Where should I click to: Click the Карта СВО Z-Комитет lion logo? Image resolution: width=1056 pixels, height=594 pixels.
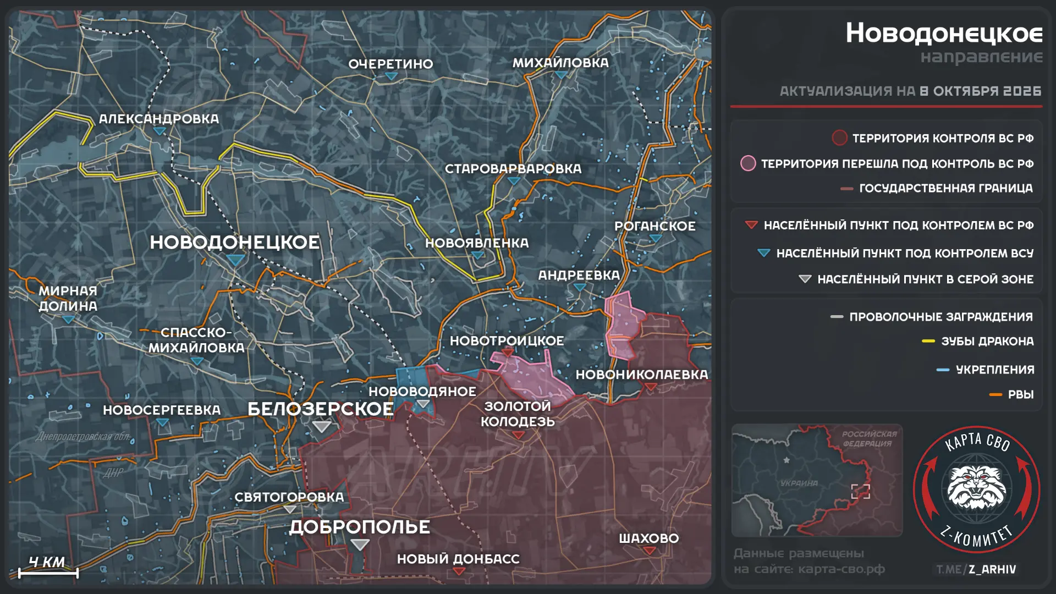coord(977,489)
